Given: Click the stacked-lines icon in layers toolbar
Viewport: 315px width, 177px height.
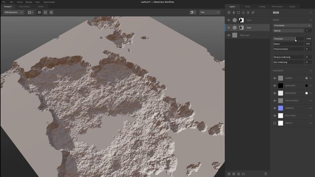Looking at the screenshot, I should pyautogui.click(x=248, y=12).
